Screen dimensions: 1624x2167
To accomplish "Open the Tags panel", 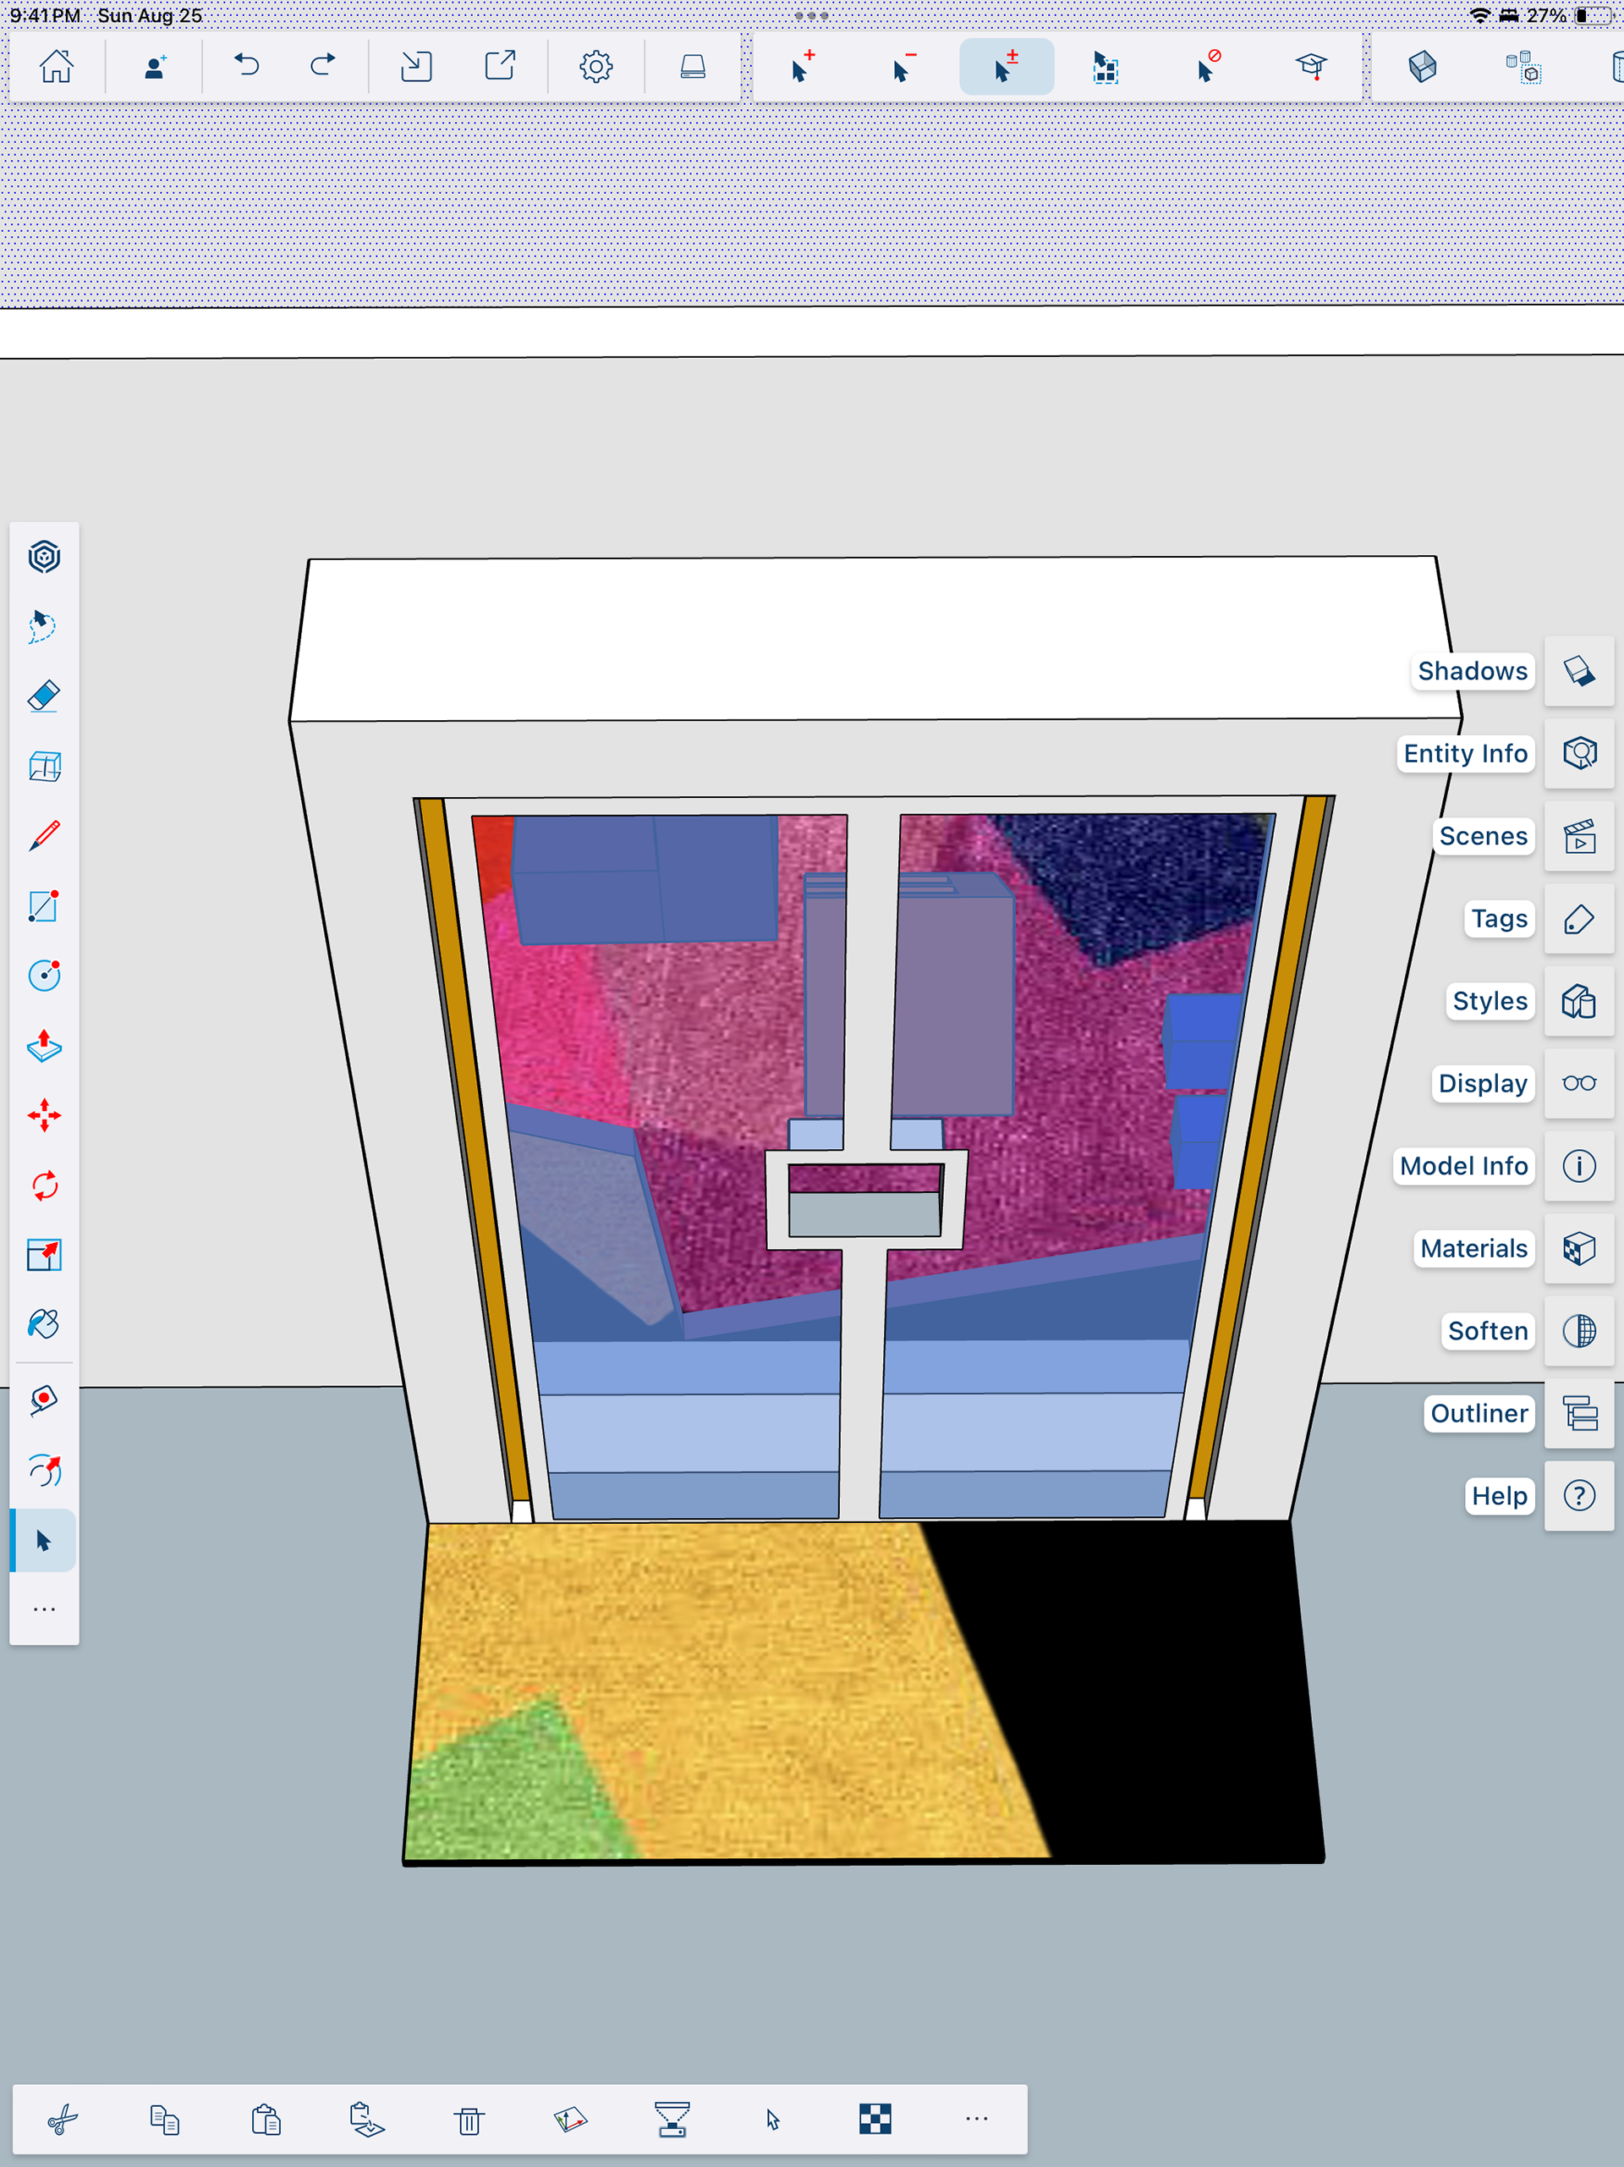I will [x=1579, y=919].
